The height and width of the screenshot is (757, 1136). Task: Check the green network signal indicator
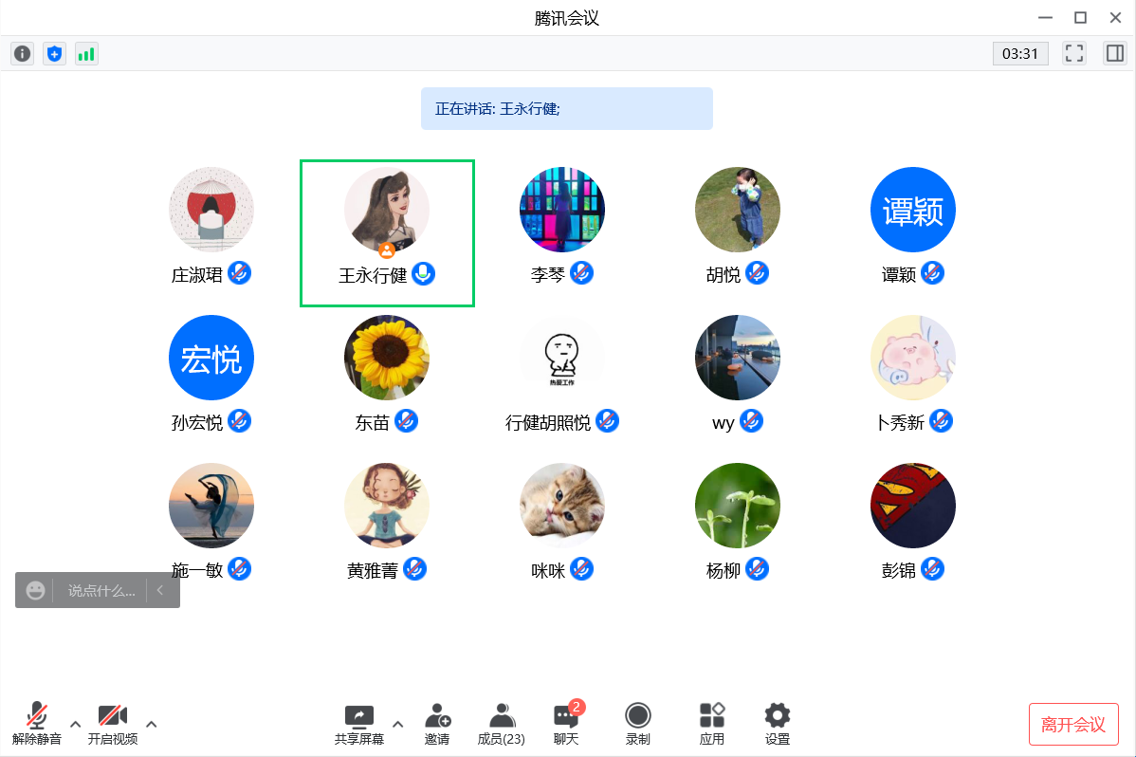pos(86,54)
